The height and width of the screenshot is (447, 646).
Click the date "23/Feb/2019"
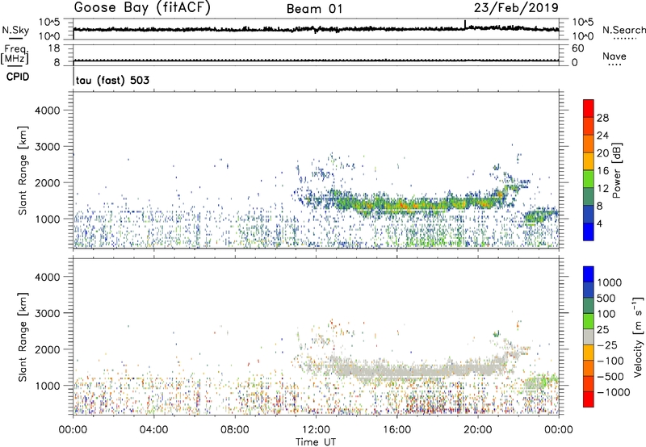(516, 7)
